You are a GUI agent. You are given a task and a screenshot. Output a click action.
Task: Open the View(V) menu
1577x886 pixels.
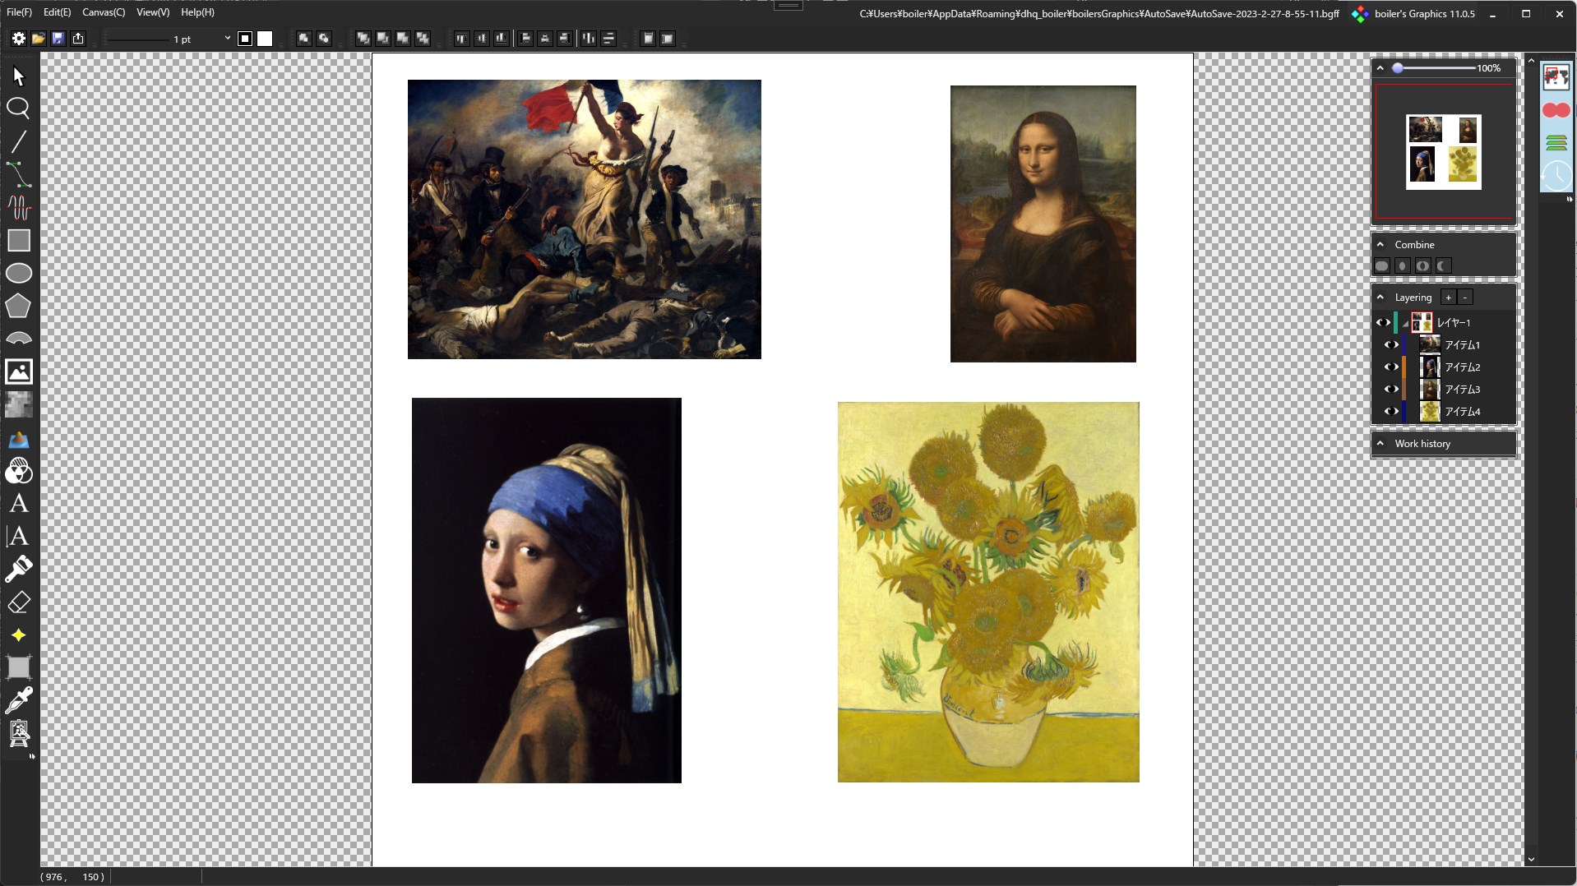point(151,12)
